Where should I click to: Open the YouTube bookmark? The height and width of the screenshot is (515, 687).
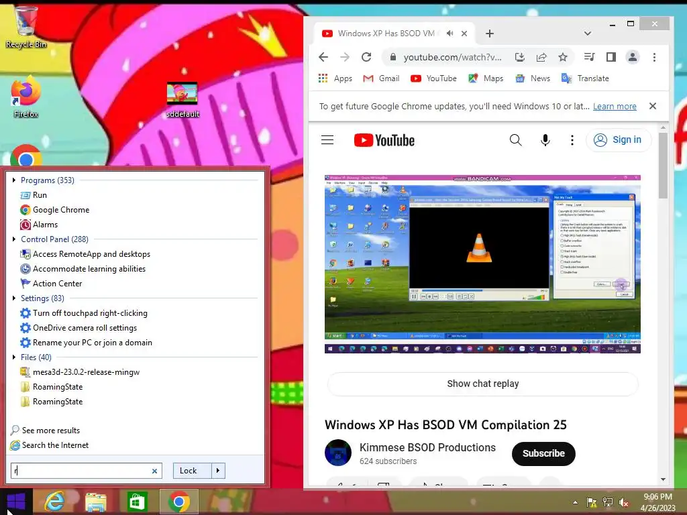(433, 78)
